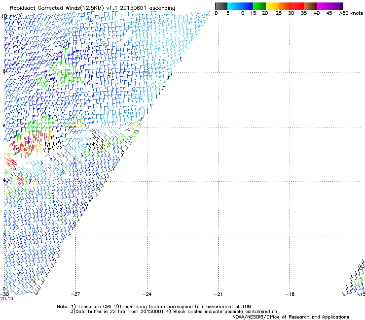Viewport: 365px width, 320px height.
Task: Click longitude label '-27' on bottom axis
Action: click(75, 294)
